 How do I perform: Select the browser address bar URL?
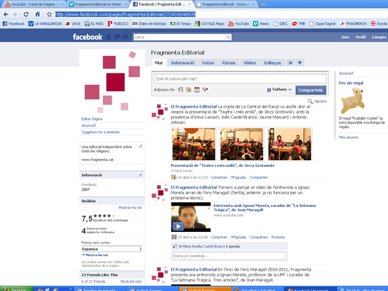tap(125, 14)
